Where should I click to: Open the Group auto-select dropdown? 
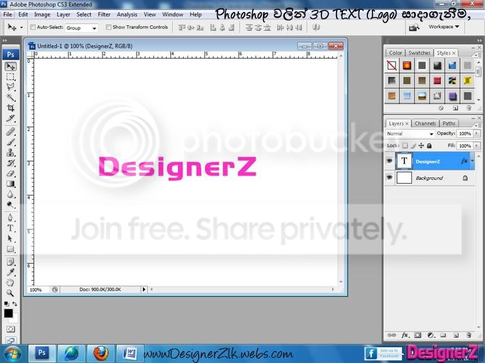click(82, 28)
